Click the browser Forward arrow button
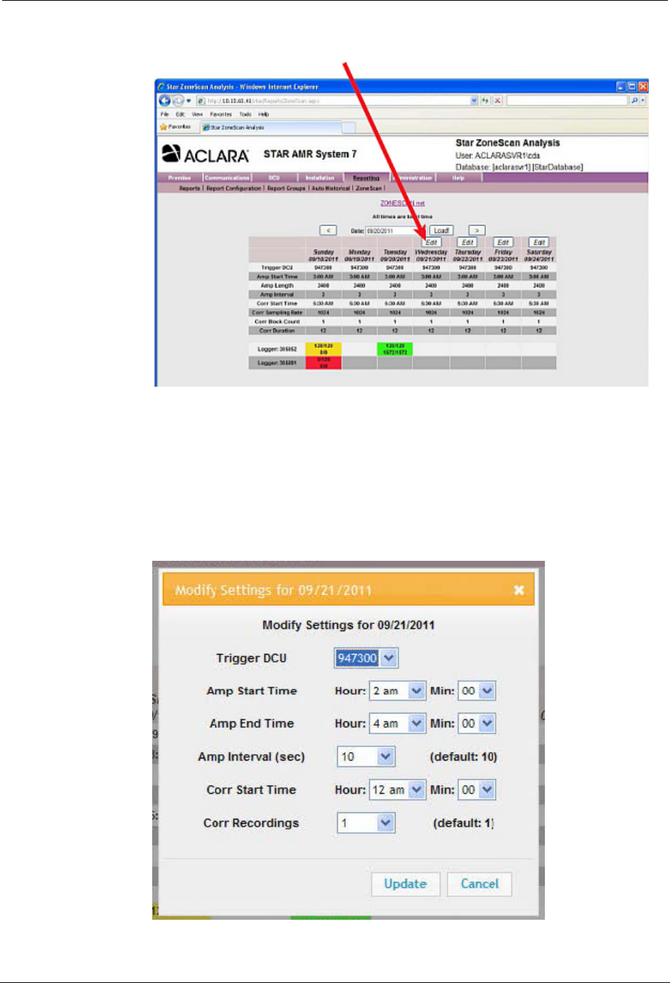Screen dimensions: 670x983 [x=176, y=101]
